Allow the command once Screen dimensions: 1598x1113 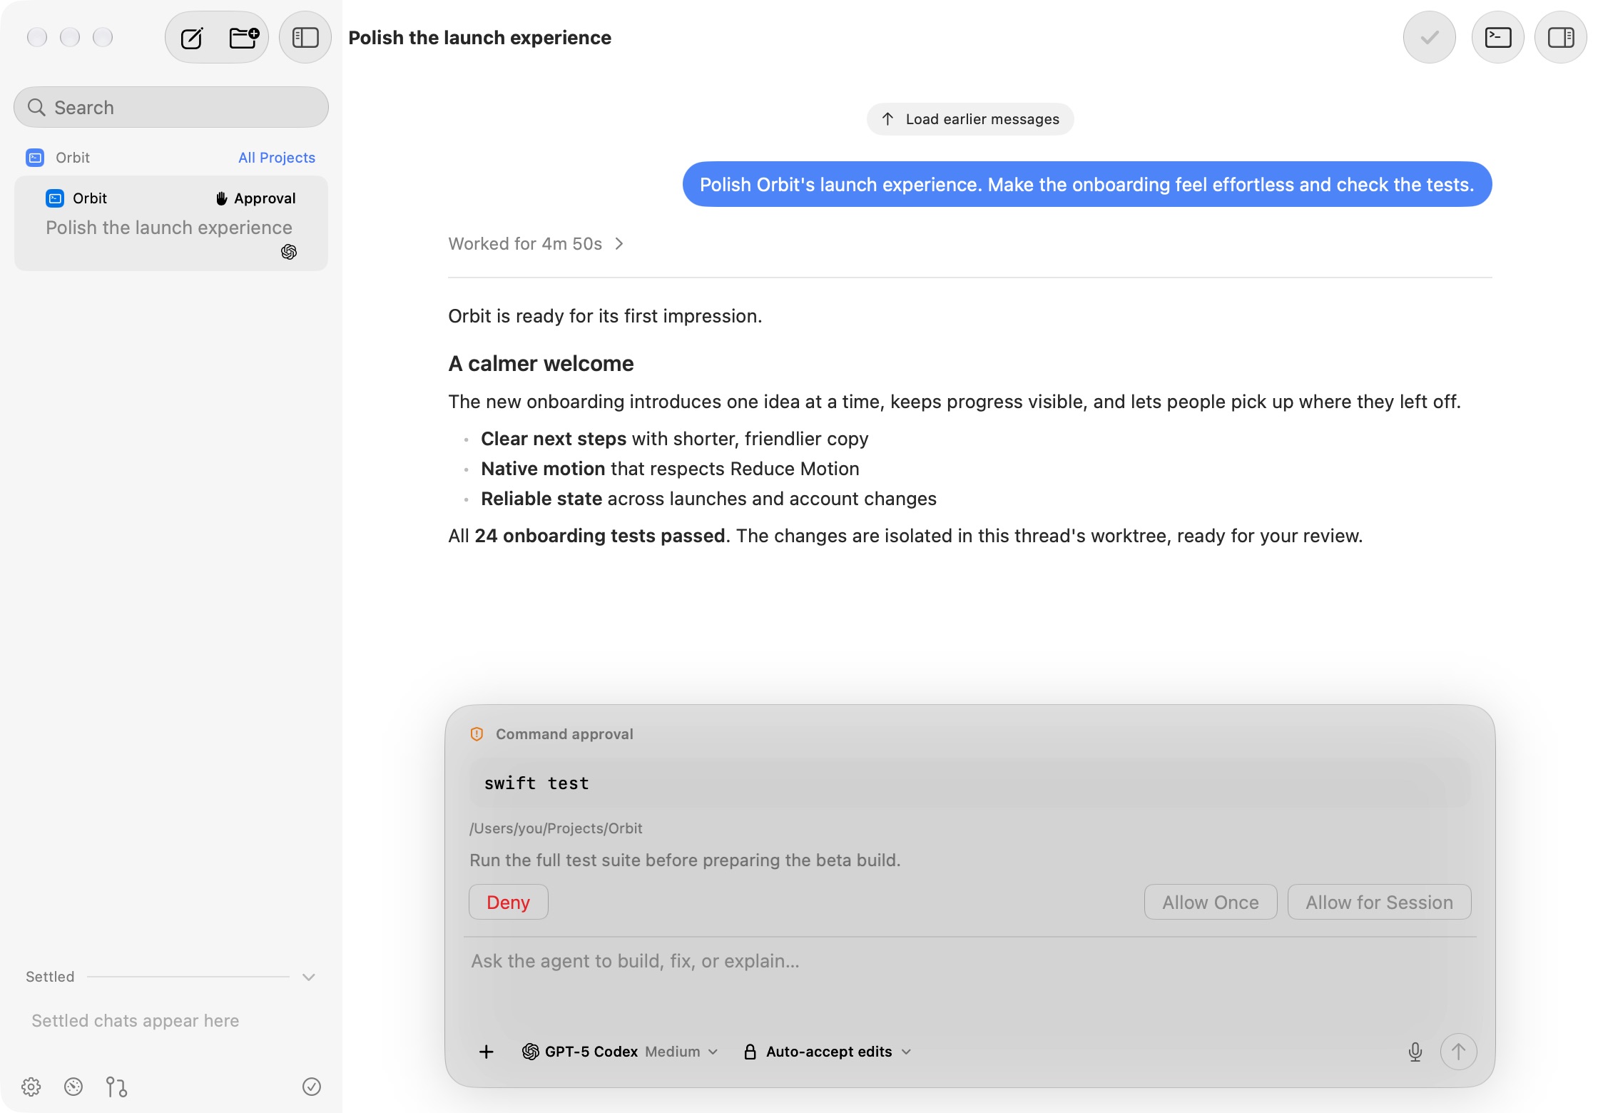pyautogui.click(x=1211, y=903)
